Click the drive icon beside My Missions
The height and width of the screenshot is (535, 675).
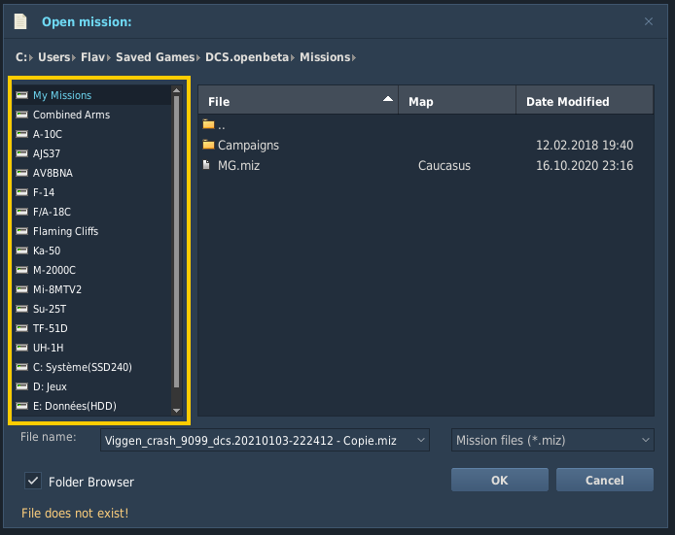(22, 95)
